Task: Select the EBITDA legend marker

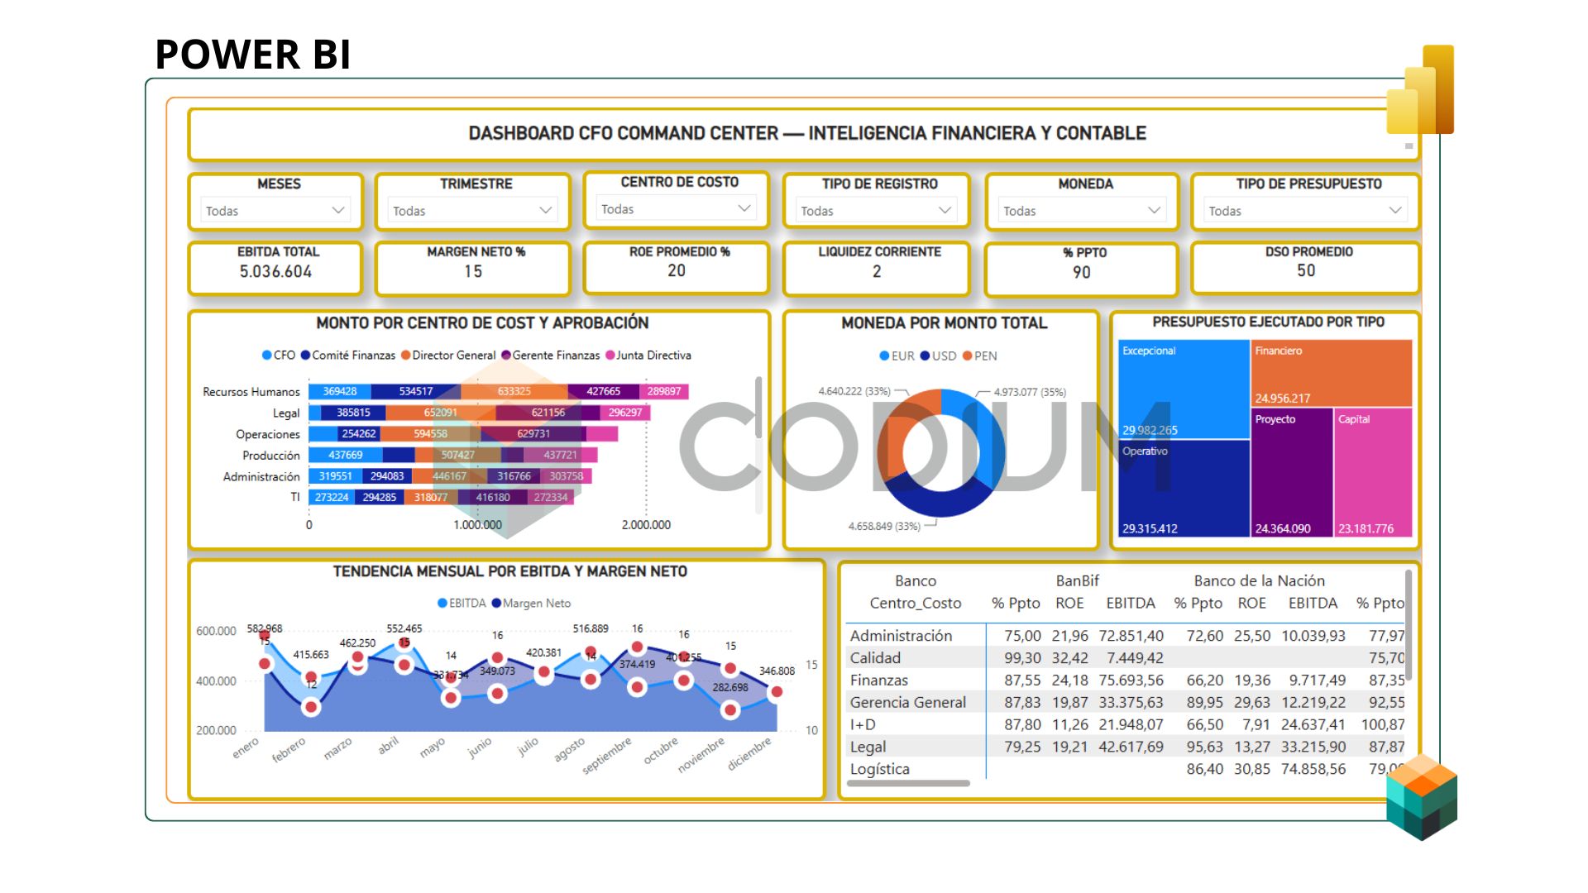Action: 442,604
